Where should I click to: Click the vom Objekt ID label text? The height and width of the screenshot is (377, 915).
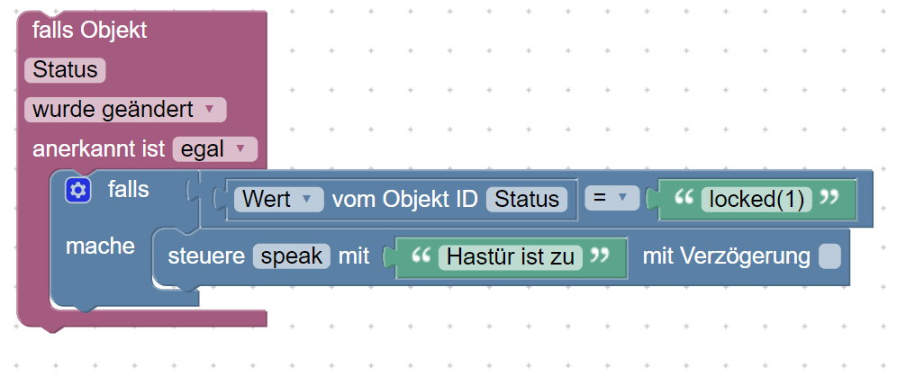pos(405,199)
